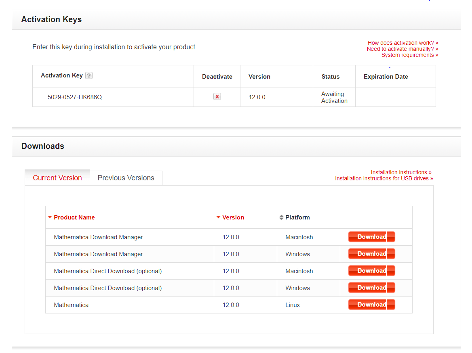This screenshot has width=472, height=353.
Task: Open the Installation instructions link
Action: point(401,172)
